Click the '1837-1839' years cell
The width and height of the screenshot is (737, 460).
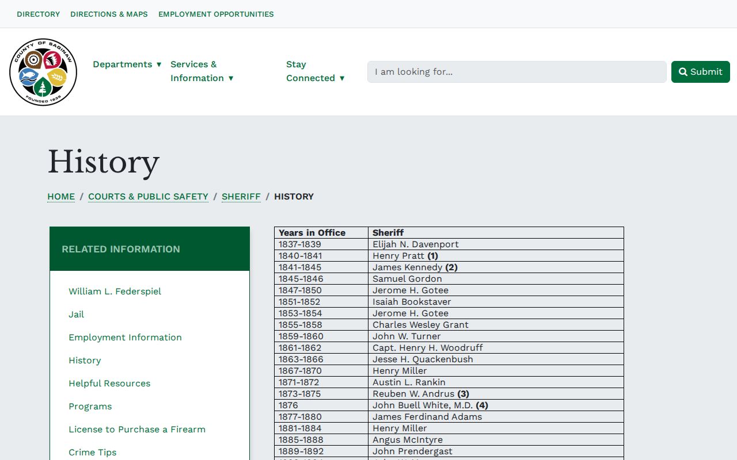coord(321,244)
